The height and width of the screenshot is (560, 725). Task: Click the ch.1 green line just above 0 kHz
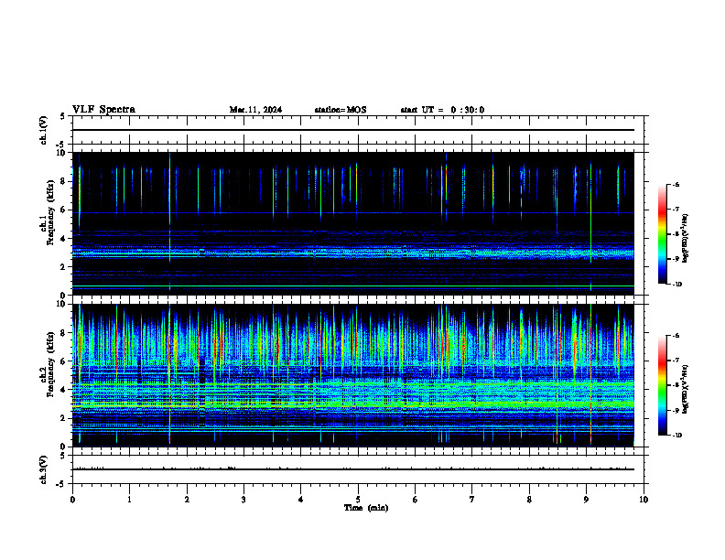[353, 286]
